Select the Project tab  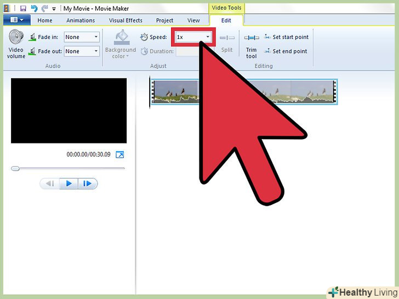pos(164,20)
